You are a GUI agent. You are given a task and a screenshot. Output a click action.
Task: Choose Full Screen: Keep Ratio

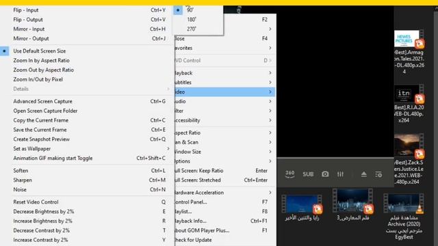click(224, 170)
